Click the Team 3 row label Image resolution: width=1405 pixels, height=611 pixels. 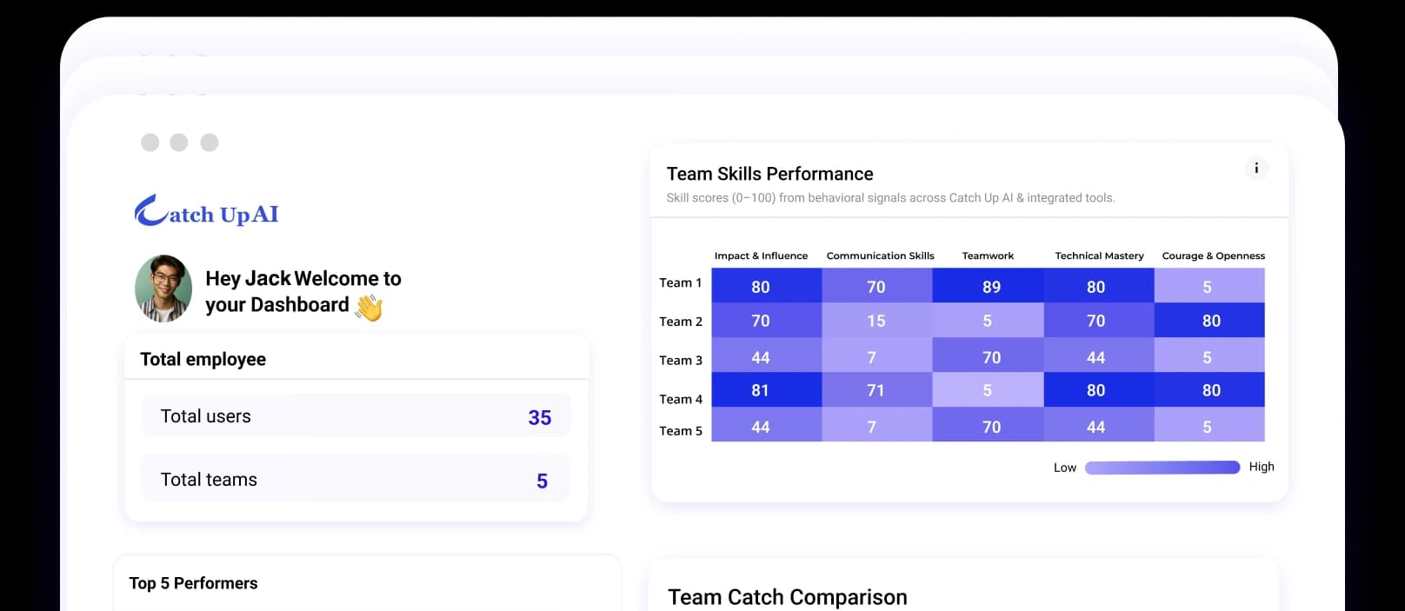[679, 360]
